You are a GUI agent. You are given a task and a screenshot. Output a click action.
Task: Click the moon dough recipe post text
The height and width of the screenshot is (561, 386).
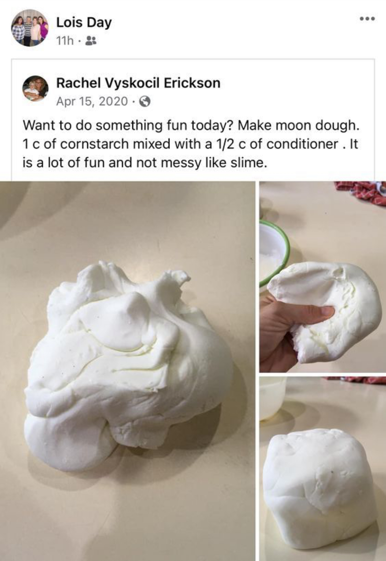(x=190, y=144)
